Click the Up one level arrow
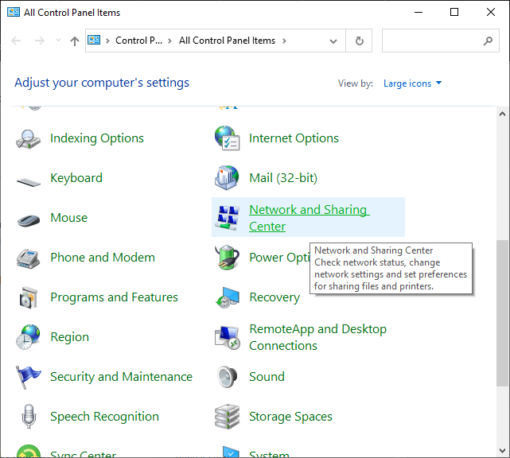This screenshot has width=510, height=458. pos(75,41)
